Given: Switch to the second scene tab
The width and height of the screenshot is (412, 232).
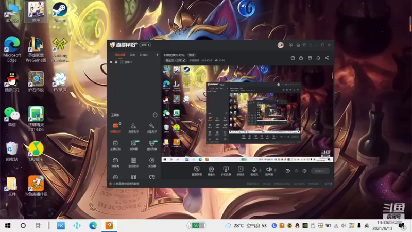Looking at the screenshot, I should coord(132,55).
